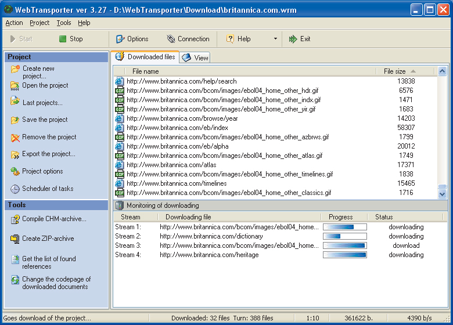Open the Project menu

point(39,23)
